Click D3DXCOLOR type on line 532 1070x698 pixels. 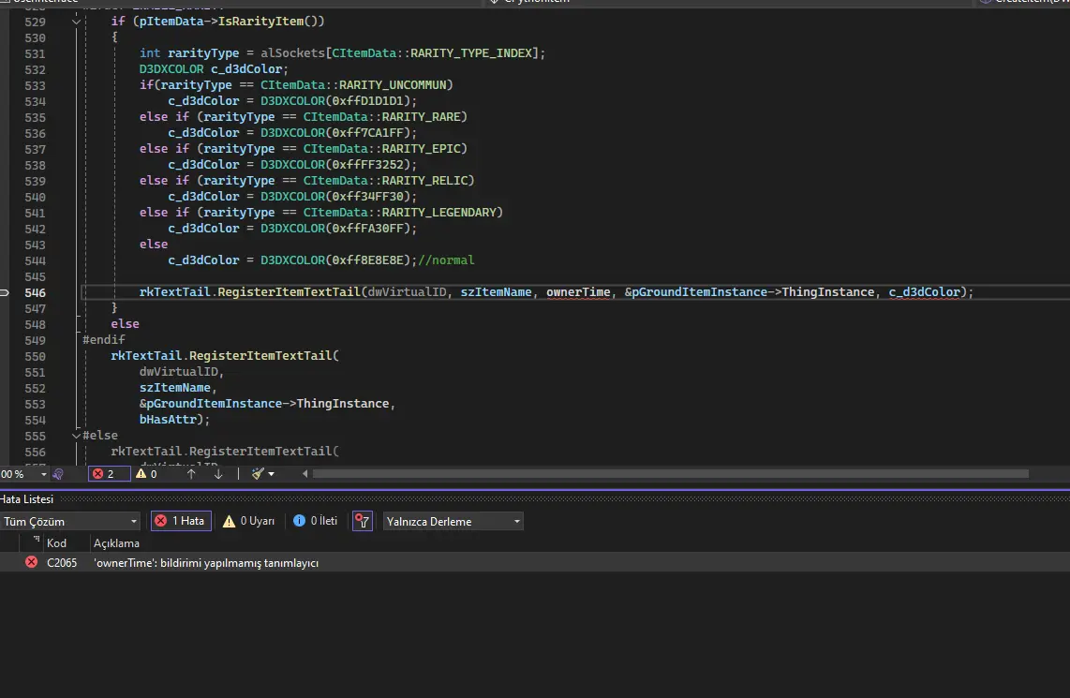point(171,69)
